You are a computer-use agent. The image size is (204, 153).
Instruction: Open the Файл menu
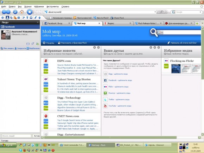coord(4,7)
